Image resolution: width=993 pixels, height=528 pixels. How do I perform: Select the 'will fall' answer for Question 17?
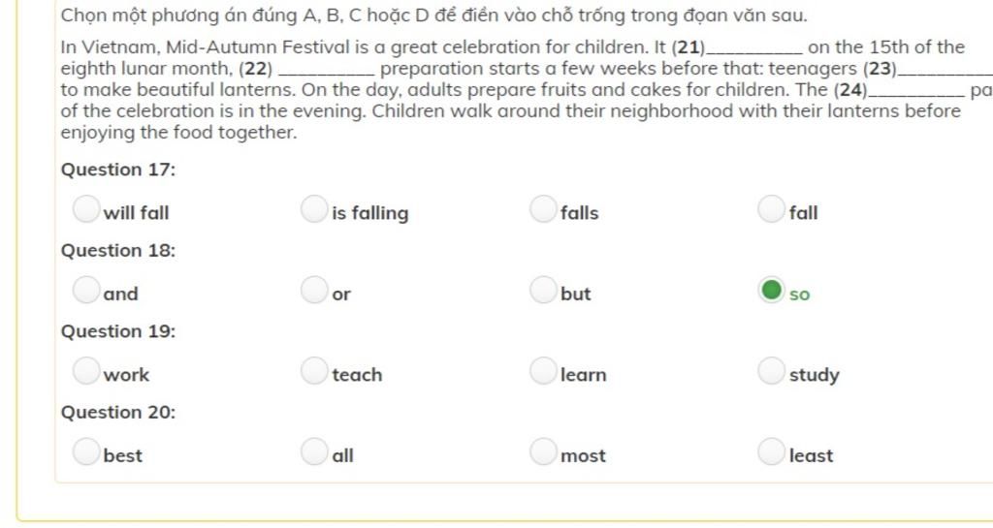pos(86,209)
